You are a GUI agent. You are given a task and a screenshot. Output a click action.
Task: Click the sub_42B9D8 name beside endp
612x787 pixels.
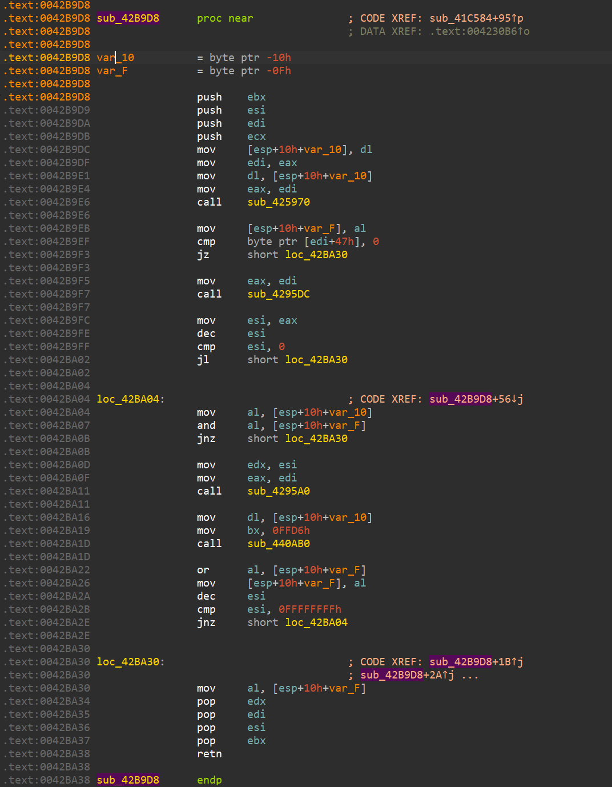(x=128, y=779)
